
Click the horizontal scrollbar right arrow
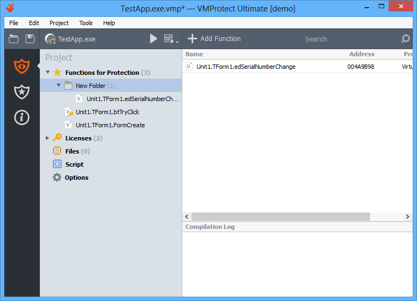408,217
